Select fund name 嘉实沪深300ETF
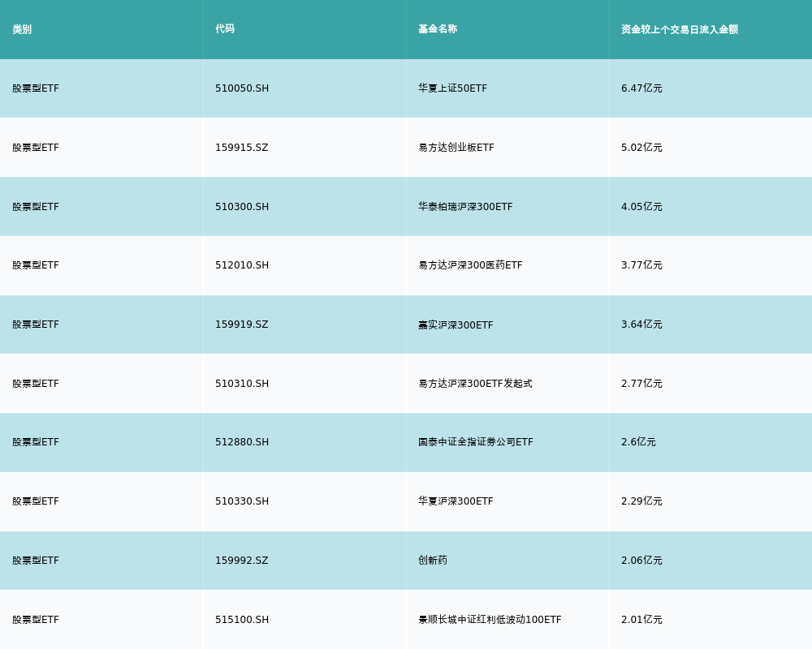The height and width of the screenshot is (649, 812). [x=456, y=325]
